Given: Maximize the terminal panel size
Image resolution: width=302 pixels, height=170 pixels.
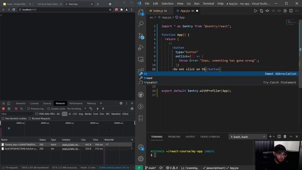Looking at the screenshot, I should pos(291,136).
